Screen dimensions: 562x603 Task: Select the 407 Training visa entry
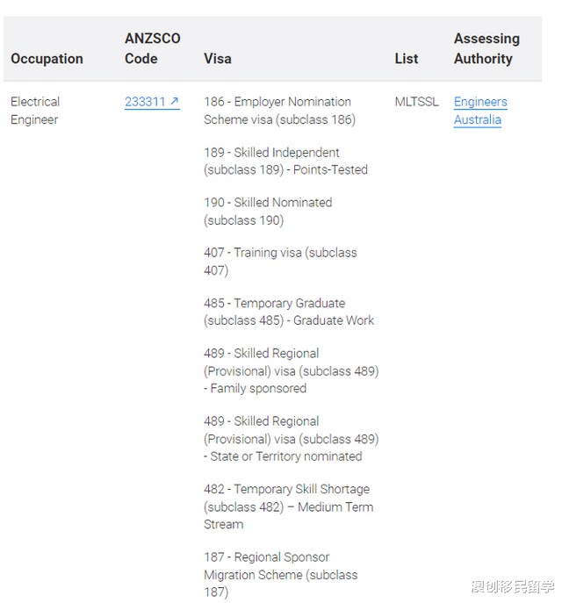coord(280,261)
